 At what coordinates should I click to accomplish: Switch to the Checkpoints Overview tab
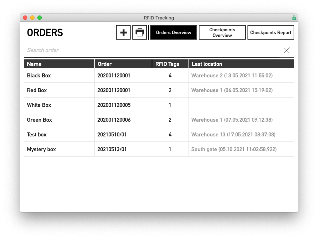point(222,32)
